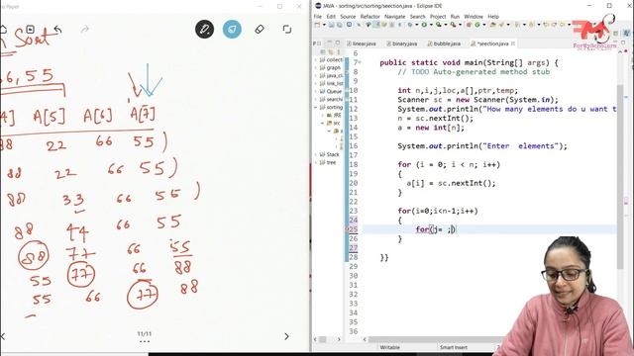634x356 pixels.
Task: Open the page options ellipsis under 11/11
Action: [145, 341]
